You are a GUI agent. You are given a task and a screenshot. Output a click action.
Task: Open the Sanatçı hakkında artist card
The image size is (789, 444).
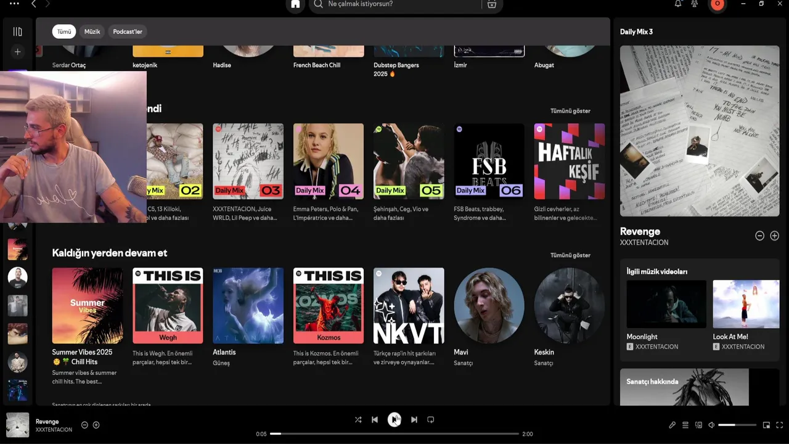pyautogui.click(x=700, y=387)
